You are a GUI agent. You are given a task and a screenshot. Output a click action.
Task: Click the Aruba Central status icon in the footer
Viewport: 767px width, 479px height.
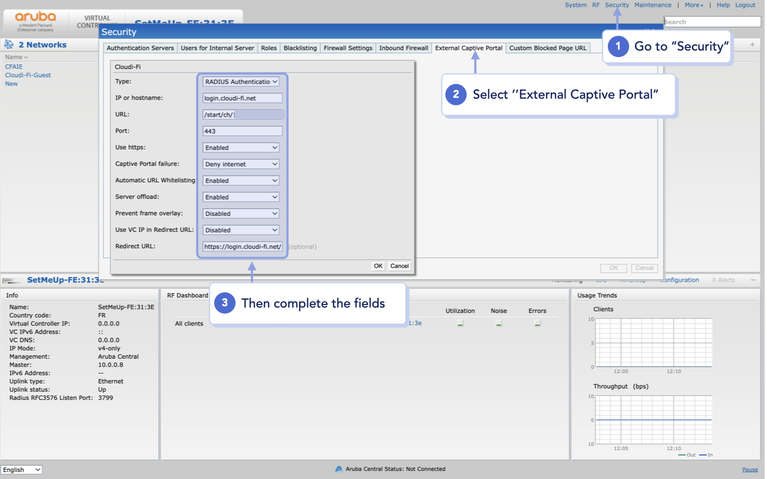pyautogui.click(x=339, y=469)
